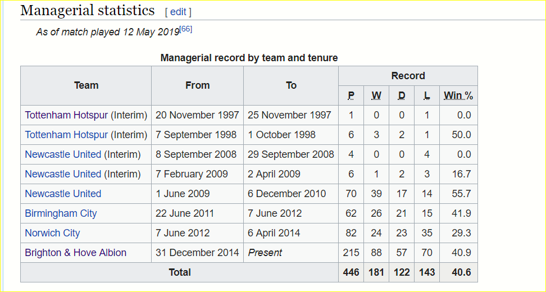Open the Norwich City link
This screenshot has width=546, height=292.
coord(53,233)
